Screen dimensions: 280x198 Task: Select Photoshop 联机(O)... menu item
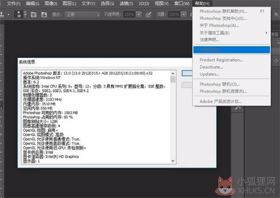click(x=232, y=84)
